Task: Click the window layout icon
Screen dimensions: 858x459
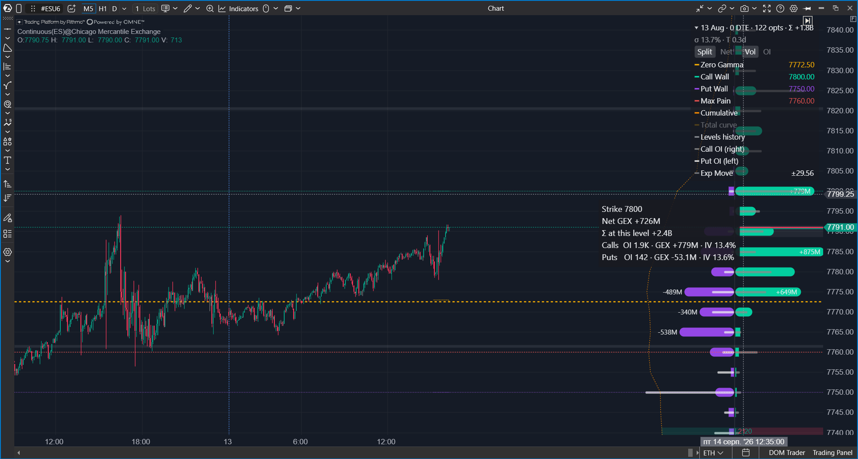Action: (288, 8)
